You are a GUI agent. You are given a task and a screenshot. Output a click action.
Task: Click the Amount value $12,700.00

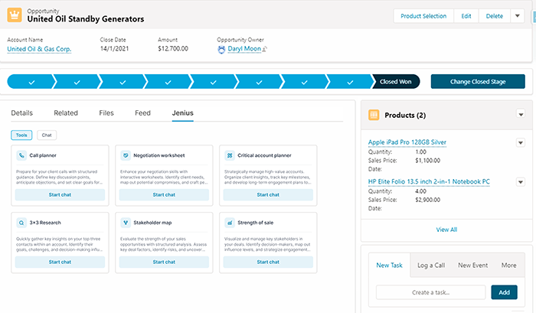[x=173, y=48]
